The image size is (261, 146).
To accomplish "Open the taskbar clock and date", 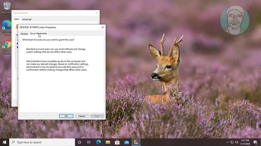I will tap(245, 142).
